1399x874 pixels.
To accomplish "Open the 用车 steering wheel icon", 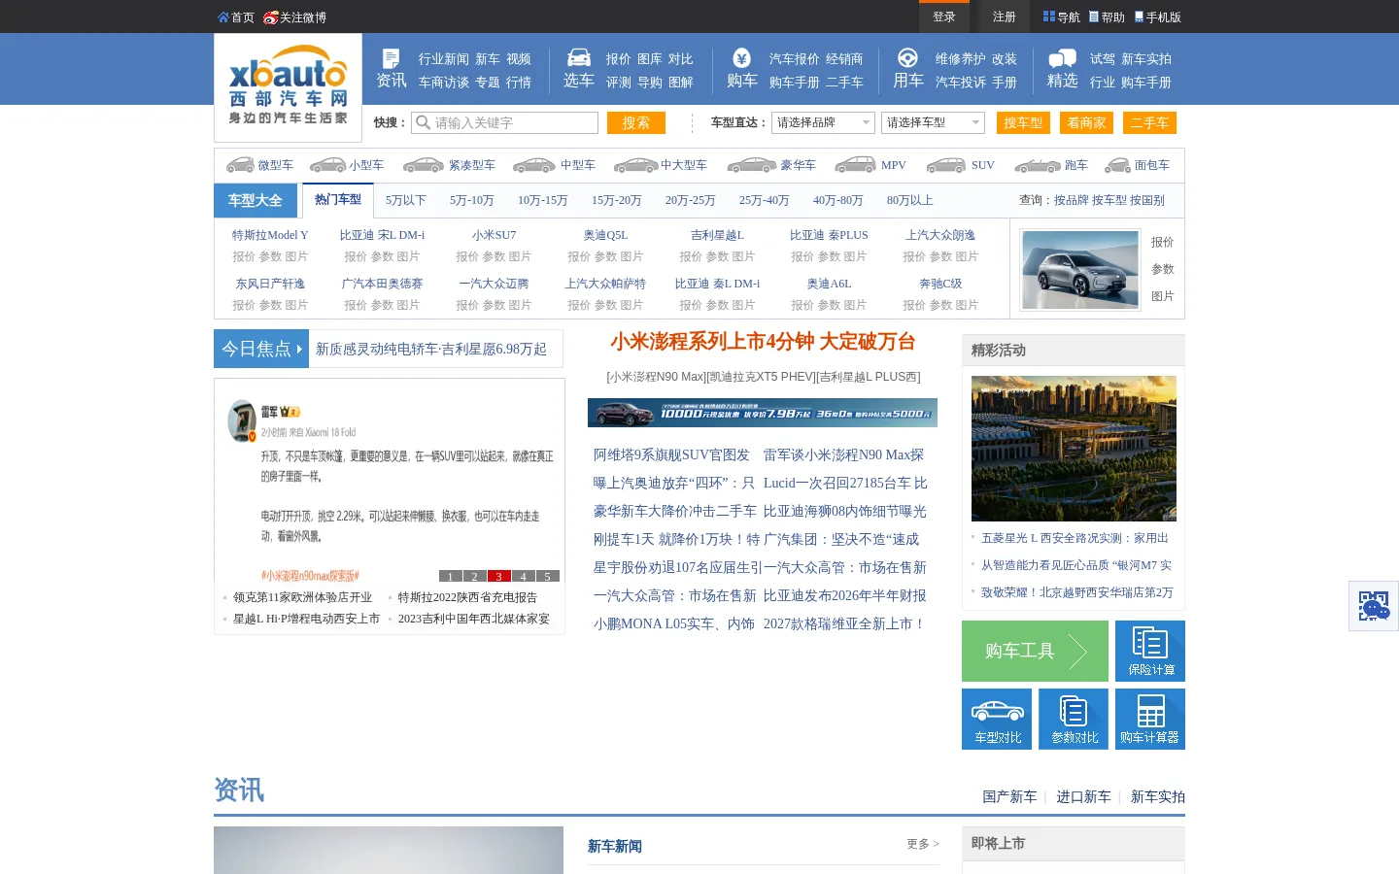I will coord(907,58).
